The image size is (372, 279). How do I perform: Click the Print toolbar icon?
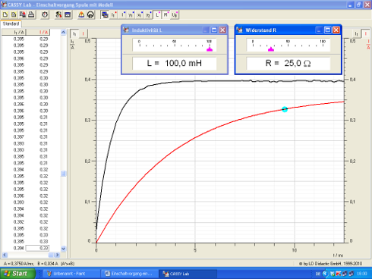point(31,15)
